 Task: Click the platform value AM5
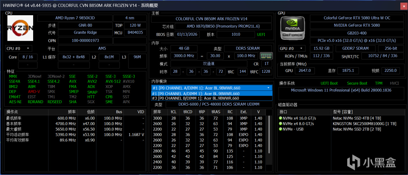coord(102,49)
